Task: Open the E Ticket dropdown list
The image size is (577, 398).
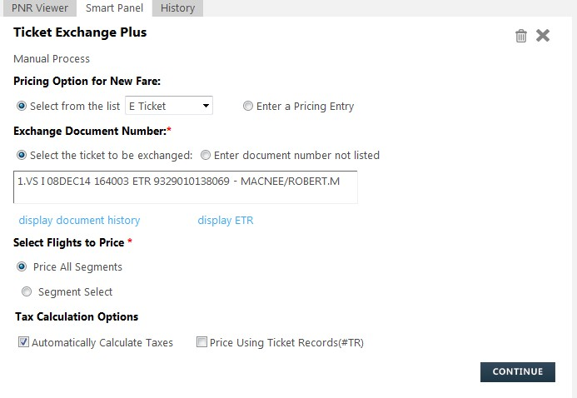Action: click(169, 106)
